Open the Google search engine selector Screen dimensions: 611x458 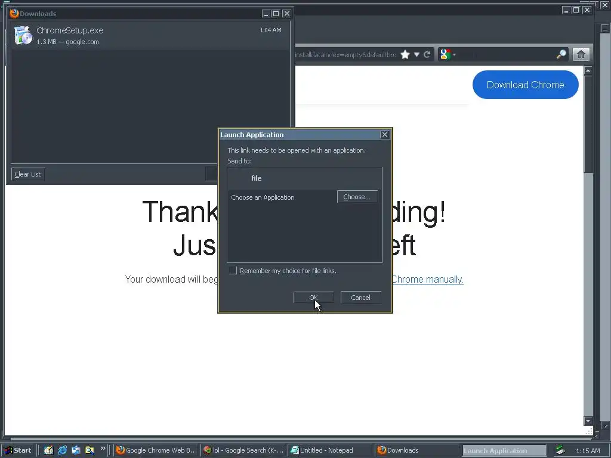pos(448,54)
